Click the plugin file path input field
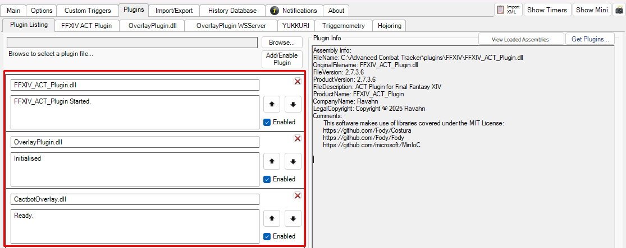 [x=132, y=43]
